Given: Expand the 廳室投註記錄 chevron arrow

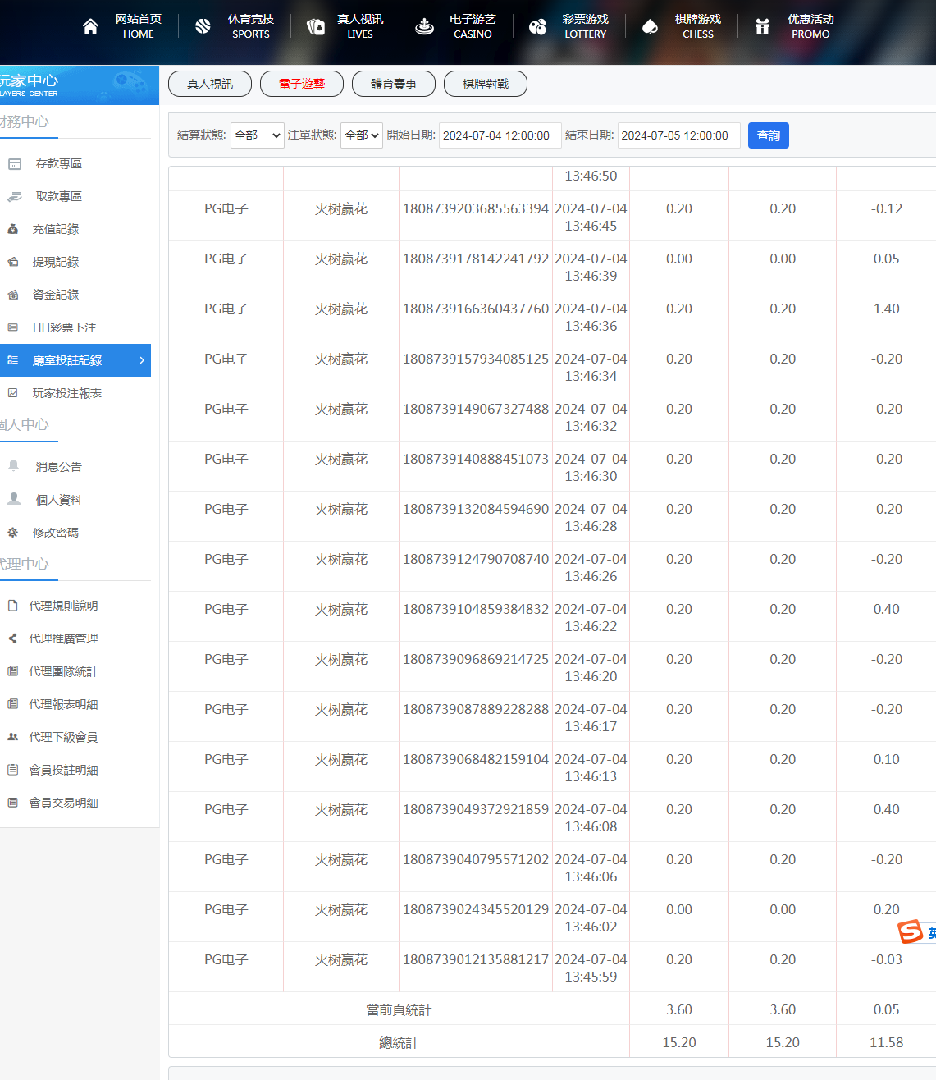Looking at the screenshot, I should coord(142,360).
